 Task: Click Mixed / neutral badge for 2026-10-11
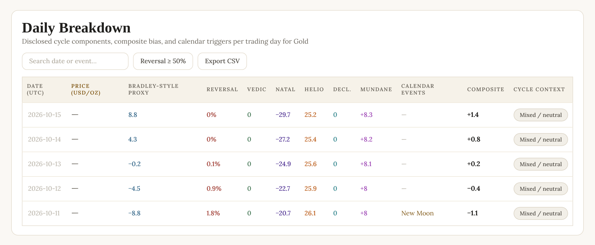click(541, 213)
